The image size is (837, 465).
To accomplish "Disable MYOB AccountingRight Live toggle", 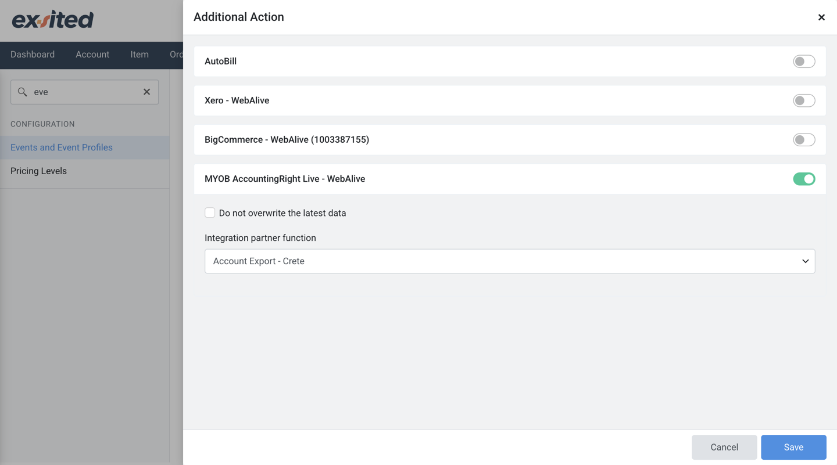I will tap(804, 179).
